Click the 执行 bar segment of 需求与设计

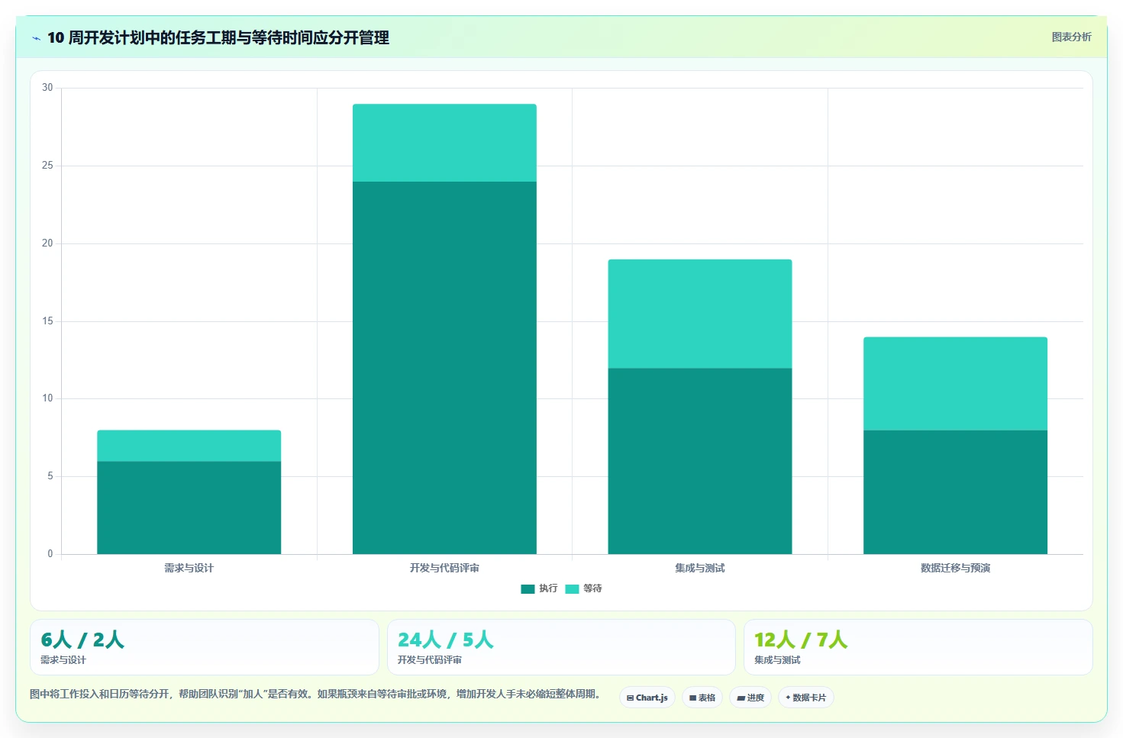[x=189, y=508]
